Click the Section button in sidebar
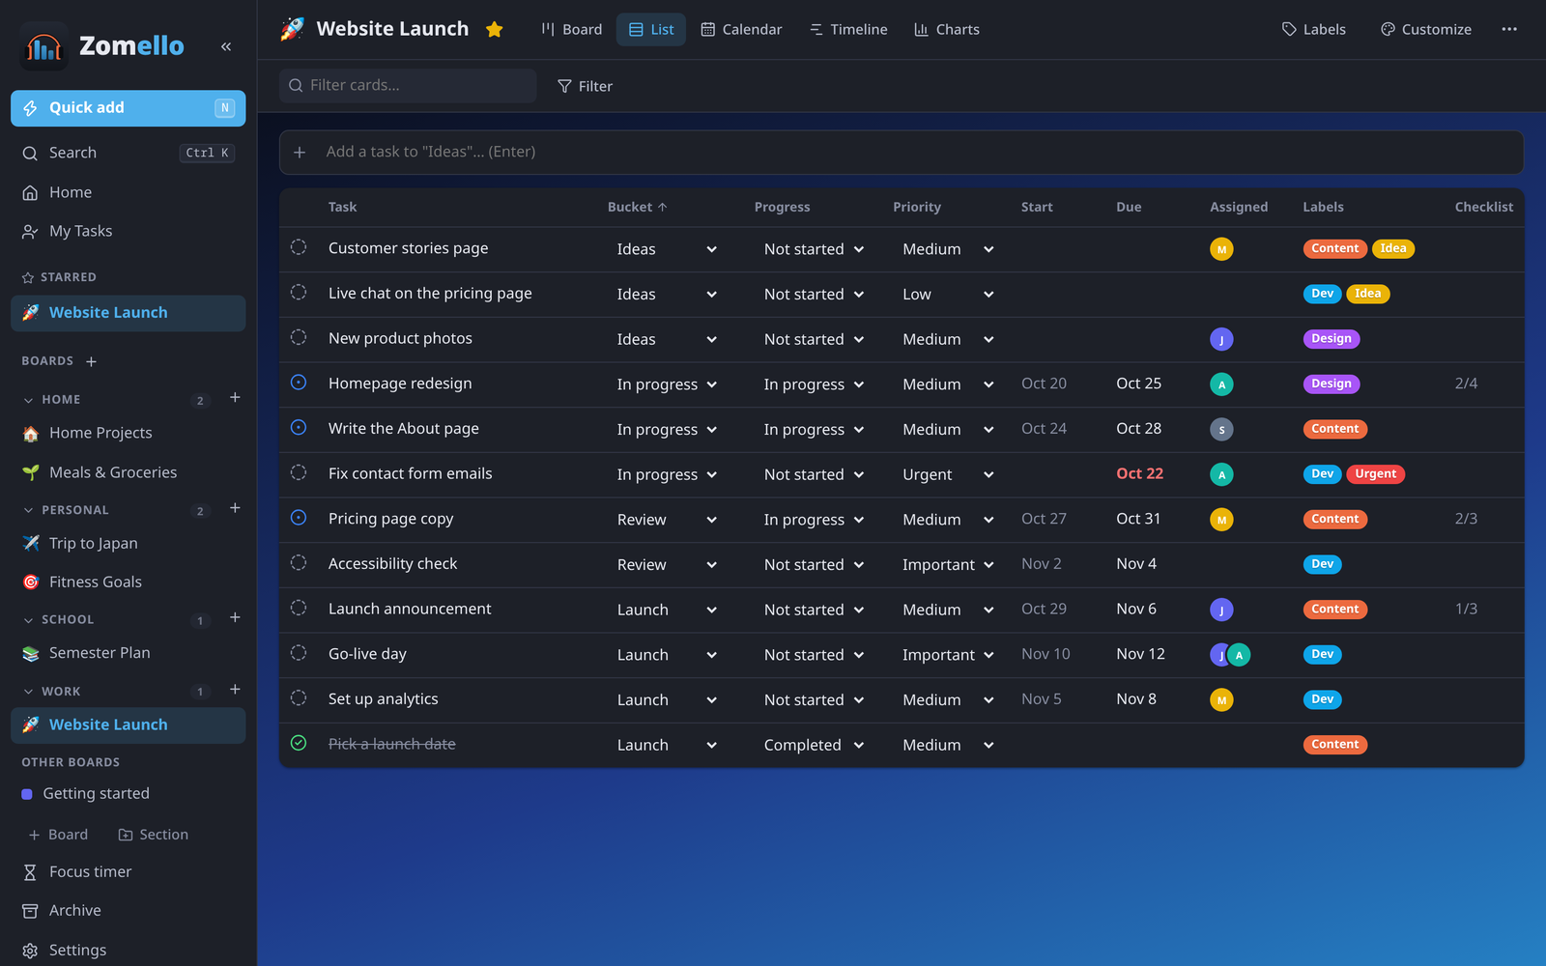This screenshot has width=1546, height=966. 154,835
